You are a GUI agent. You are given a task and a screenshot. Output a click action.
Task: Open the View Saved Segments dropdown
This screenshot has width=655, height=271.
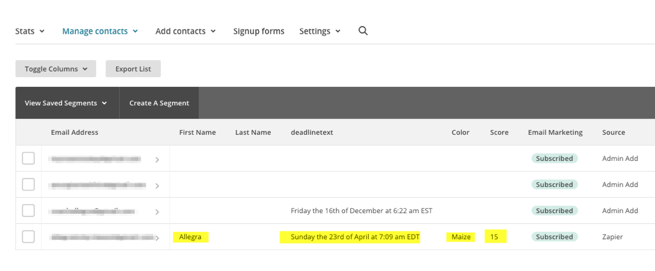[66, 103]
